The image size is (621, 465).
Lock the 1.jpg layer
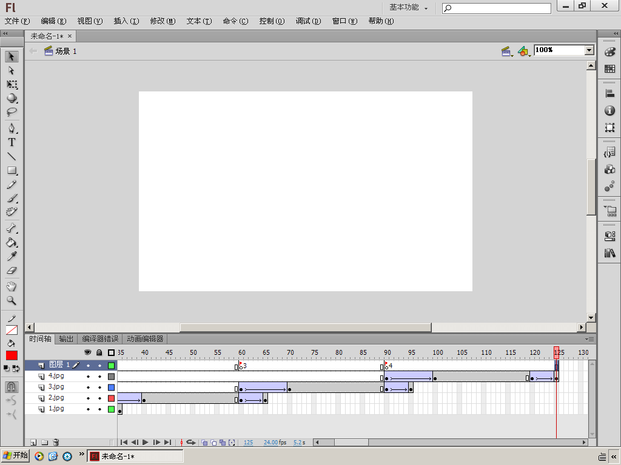(x=99, y=409)
